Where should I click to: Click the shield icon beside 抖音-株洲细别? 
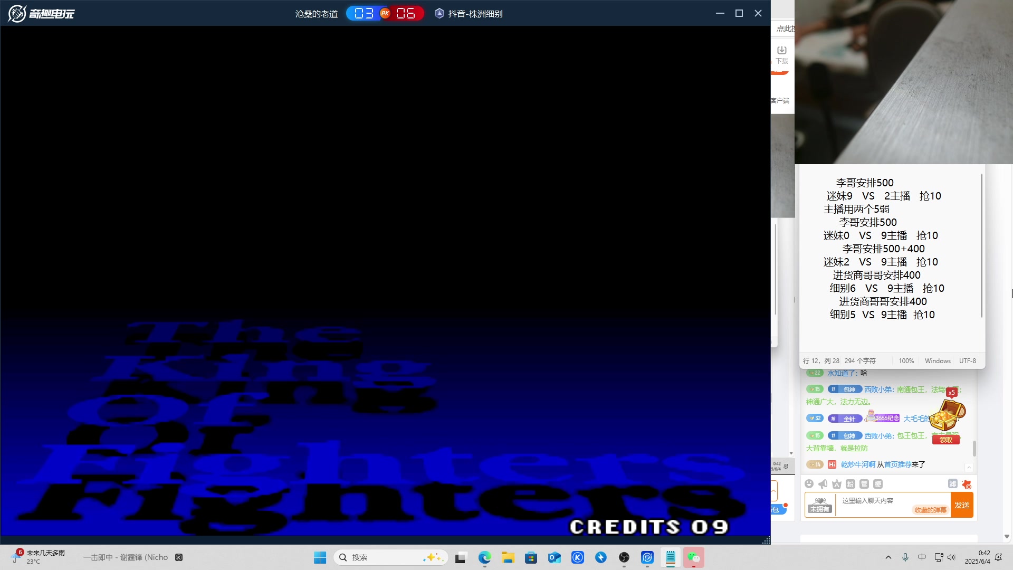click(439, 13)
